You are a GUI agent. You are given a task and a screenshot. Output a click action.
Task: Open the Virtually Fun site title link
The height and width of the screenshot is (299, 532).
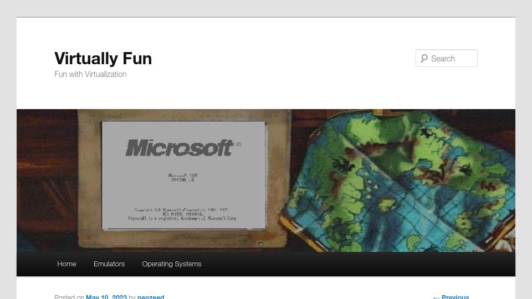tap(103, 58)
